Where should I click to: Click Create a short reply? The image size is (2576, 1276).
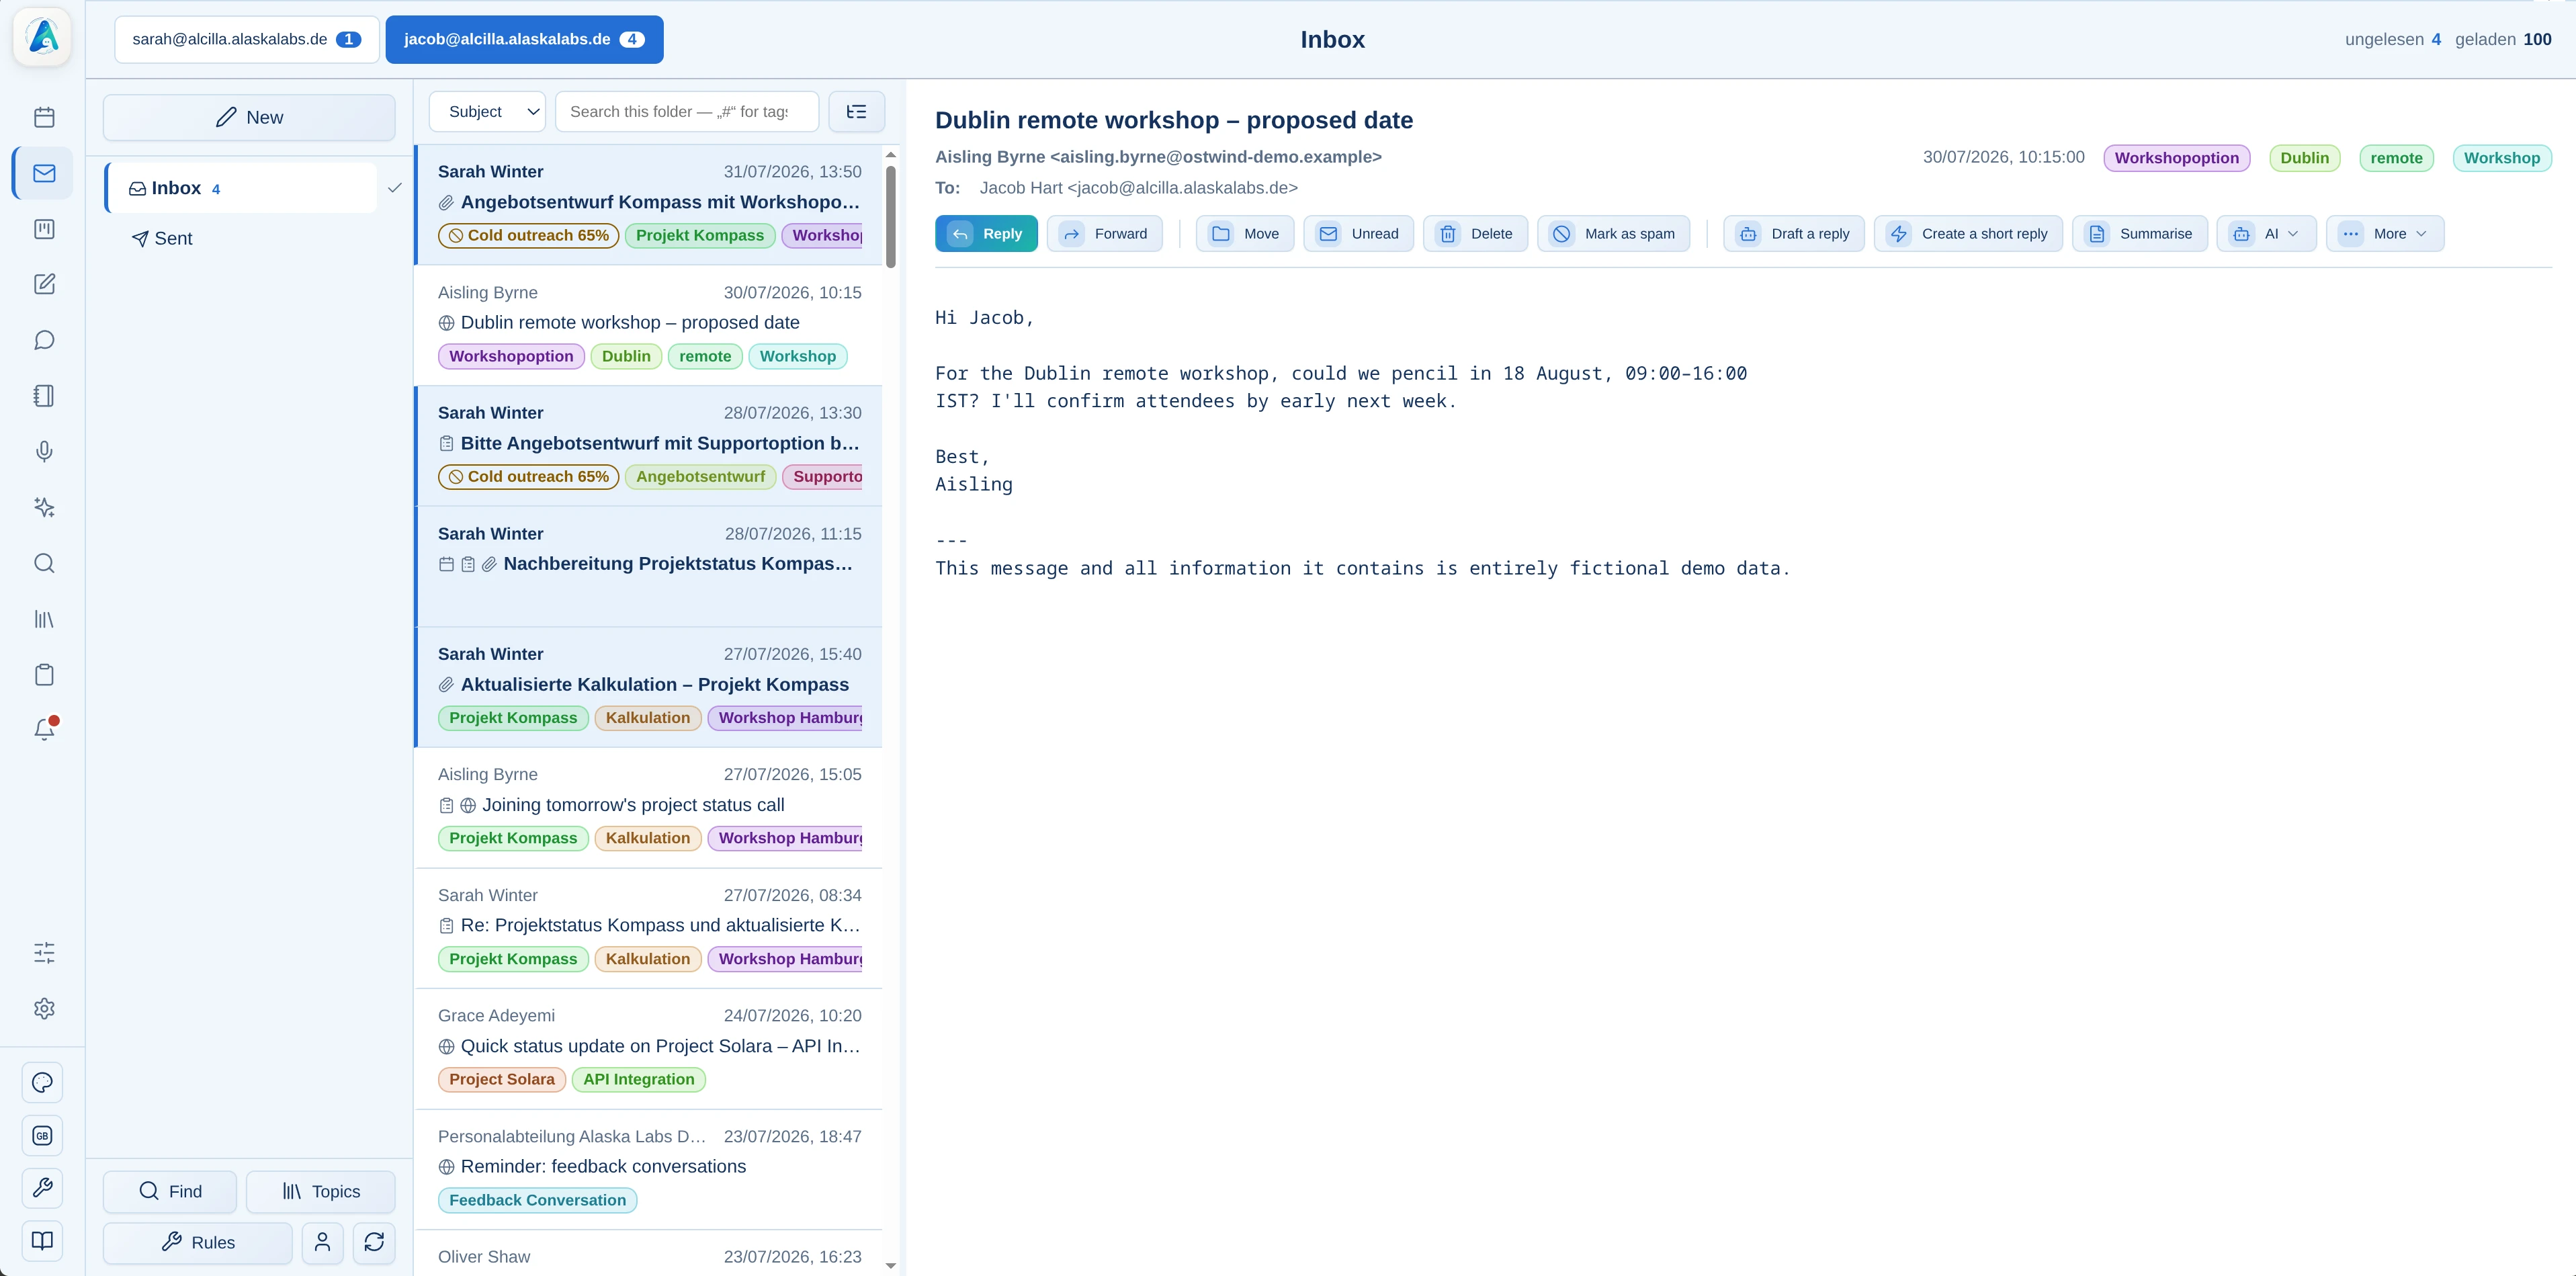click(1968, 234)
